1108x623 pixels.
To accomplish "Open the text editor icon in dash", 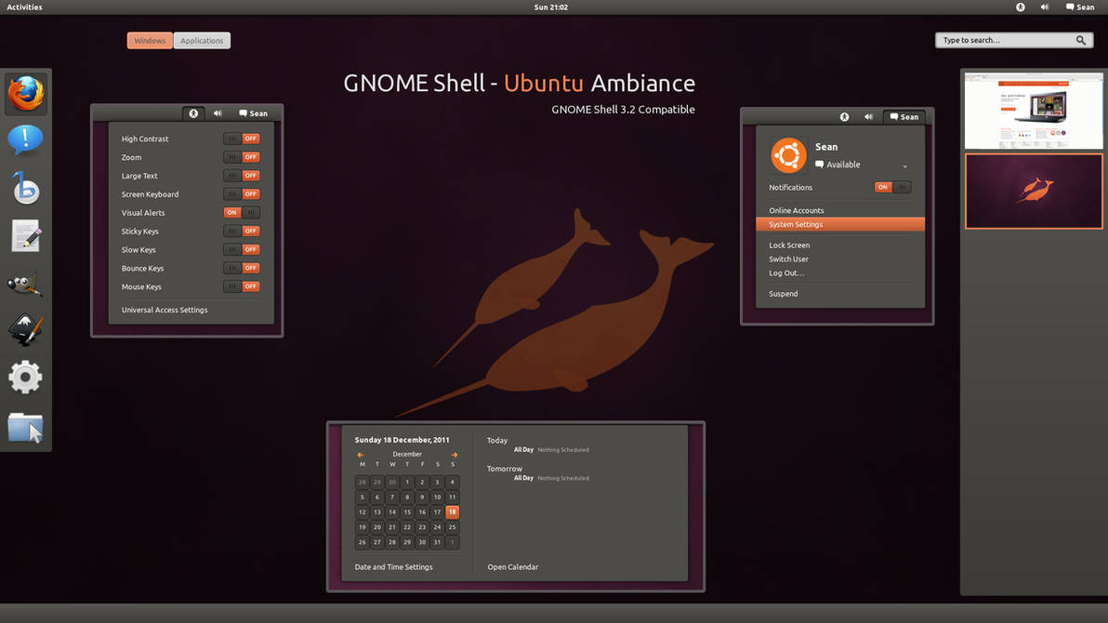I will pos(26,235).
